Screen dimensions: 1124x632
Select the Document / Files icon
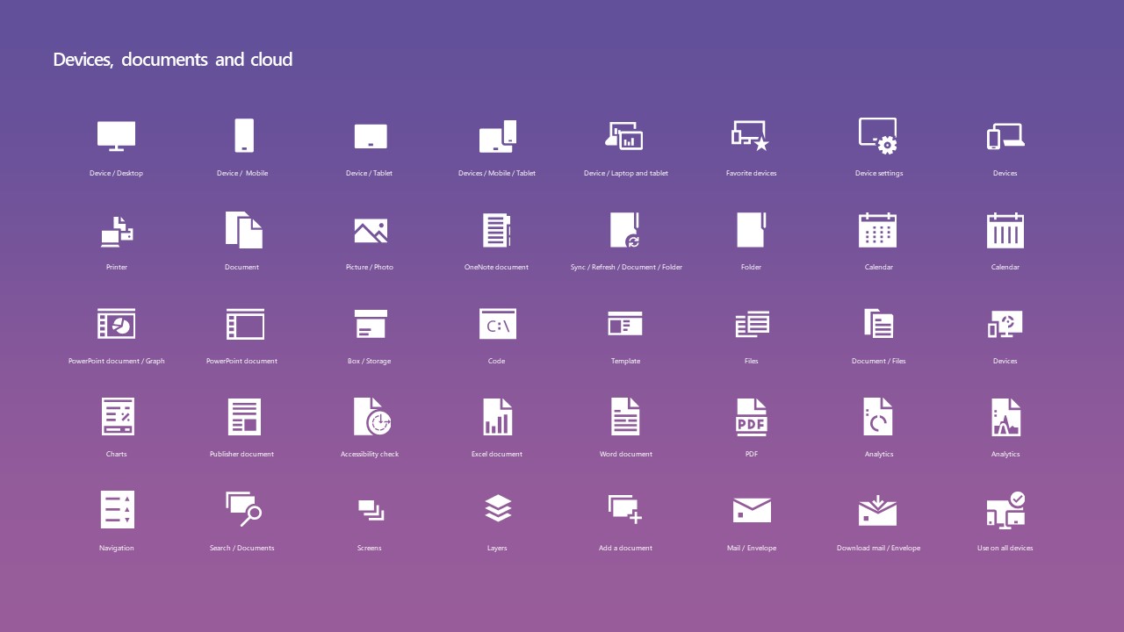(x=878, y=324)
